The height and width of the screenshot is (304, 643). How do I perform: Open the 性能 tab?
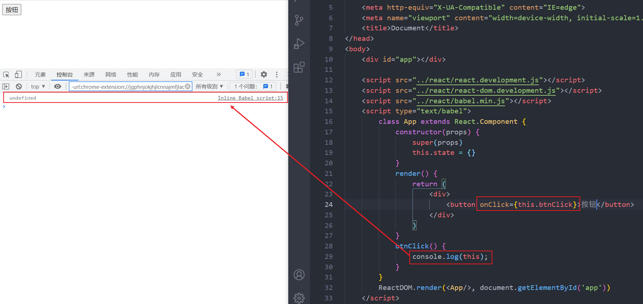coord(132,75)
